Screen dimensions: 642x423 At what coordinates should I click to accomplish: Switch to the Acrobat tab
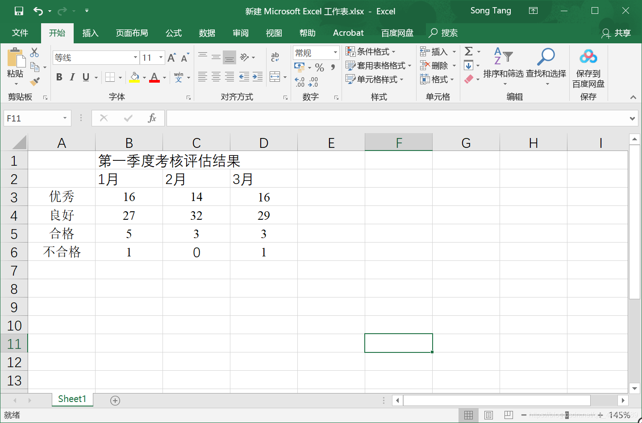[x=348, y=33]
